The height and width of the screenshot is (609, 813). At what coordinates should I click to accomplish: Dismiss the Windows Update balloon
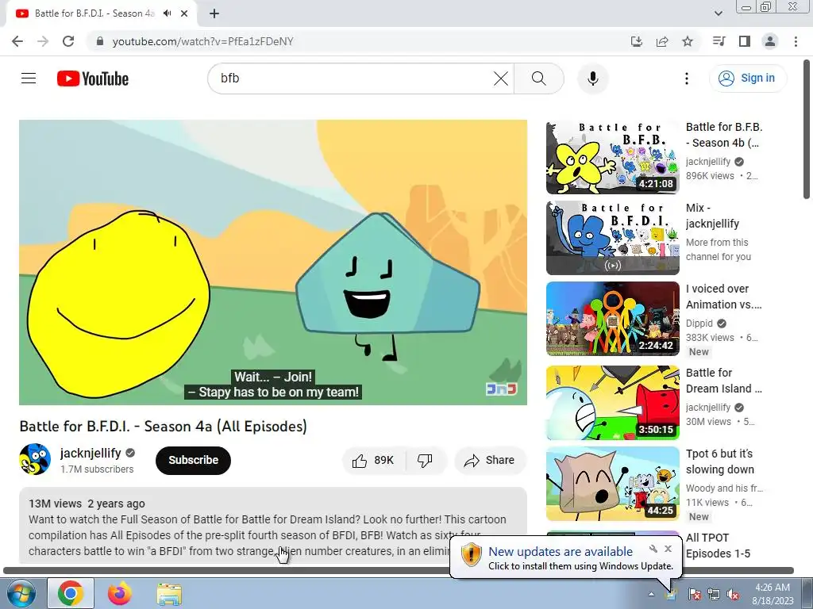click(x=669, y=549)
